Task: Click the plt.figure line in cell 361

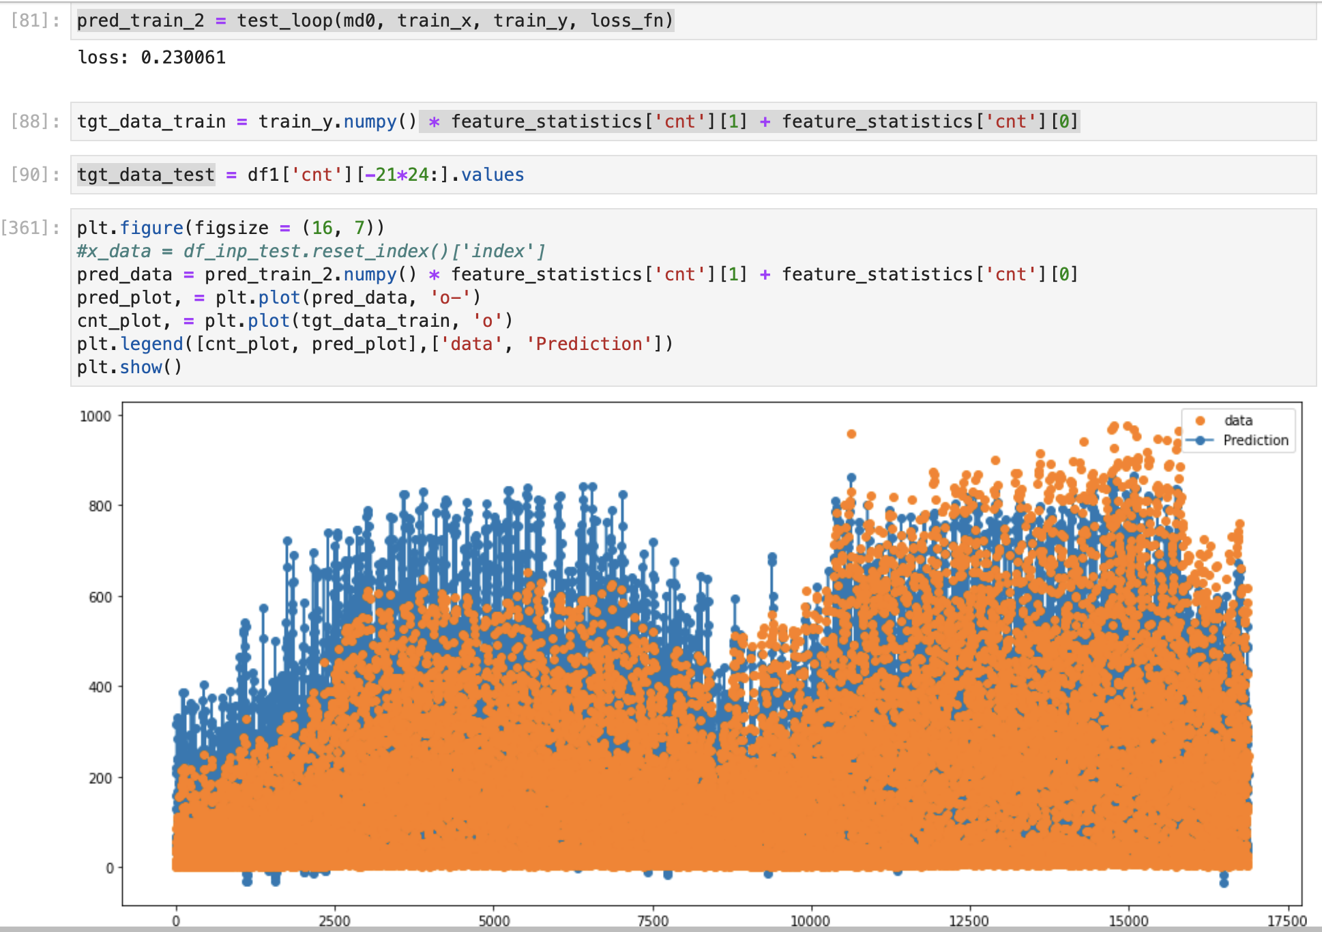Action: pyautogui.click(x=231, y=228)
